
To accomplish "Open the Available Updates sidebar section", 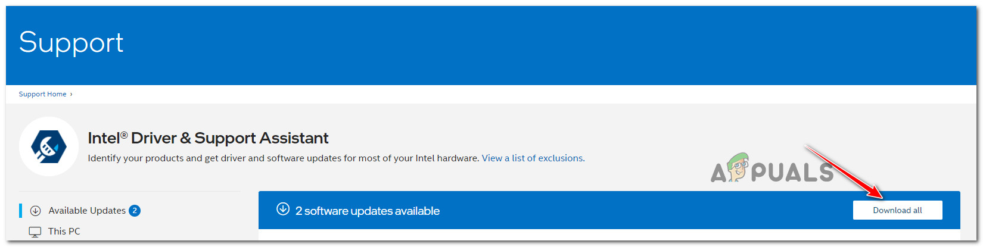I will 87,211.
